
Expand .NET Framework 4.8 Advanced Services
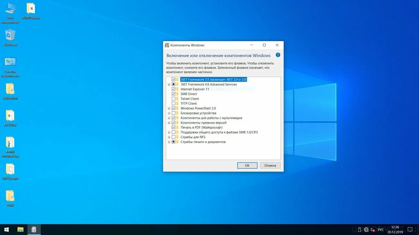pyautogui.click(x=169, y=84)
